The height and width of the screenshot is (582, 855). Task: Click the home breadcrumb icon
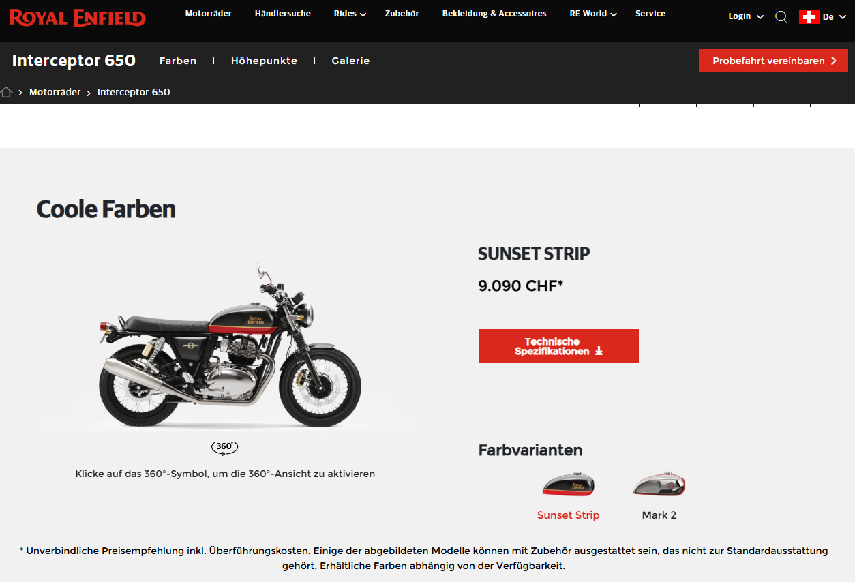tap(7, 92)
